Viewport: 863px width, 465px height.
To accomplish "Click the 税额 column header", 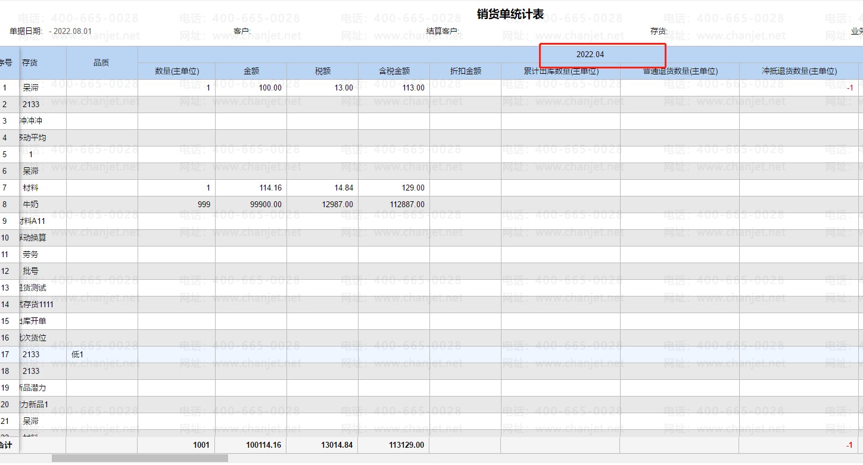I will 322,71.
